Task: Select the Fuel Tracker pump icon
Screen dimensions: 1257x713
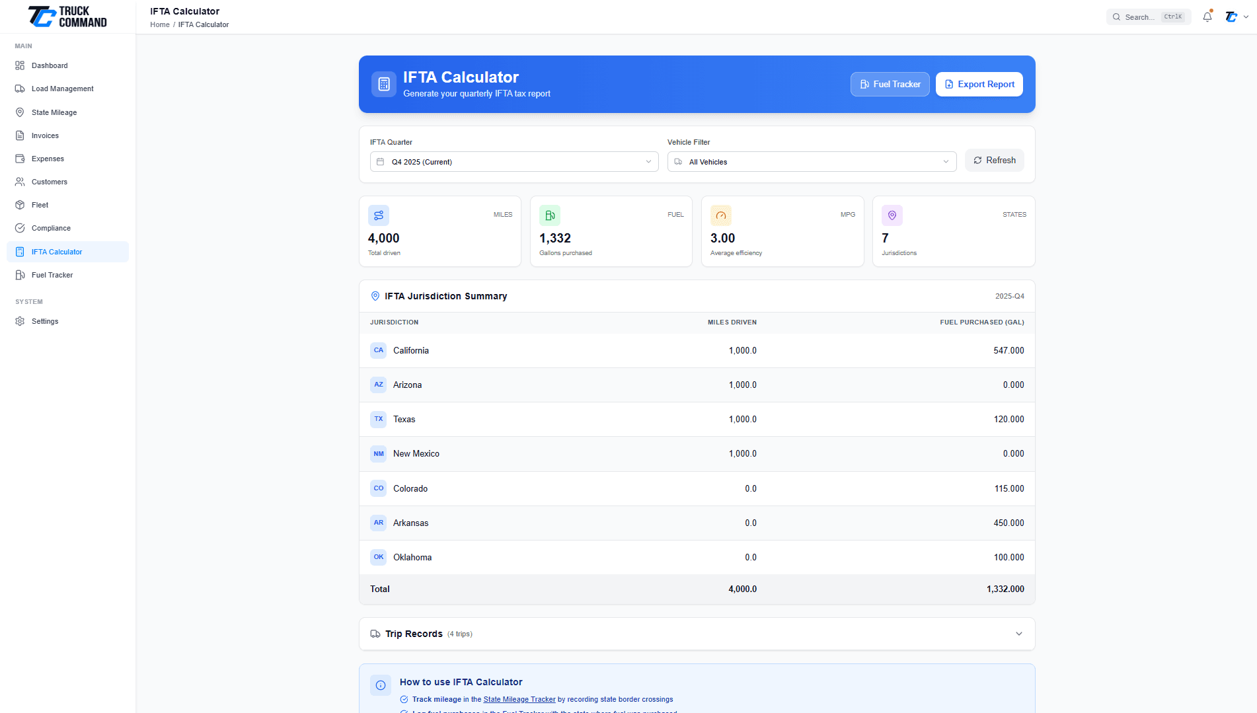Action: click(20, 275)
